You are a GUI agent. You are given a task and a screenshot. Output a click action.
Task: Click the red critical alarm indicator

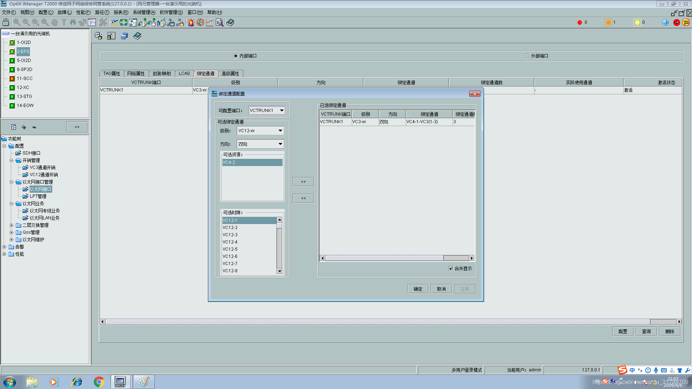pos(580,22)
